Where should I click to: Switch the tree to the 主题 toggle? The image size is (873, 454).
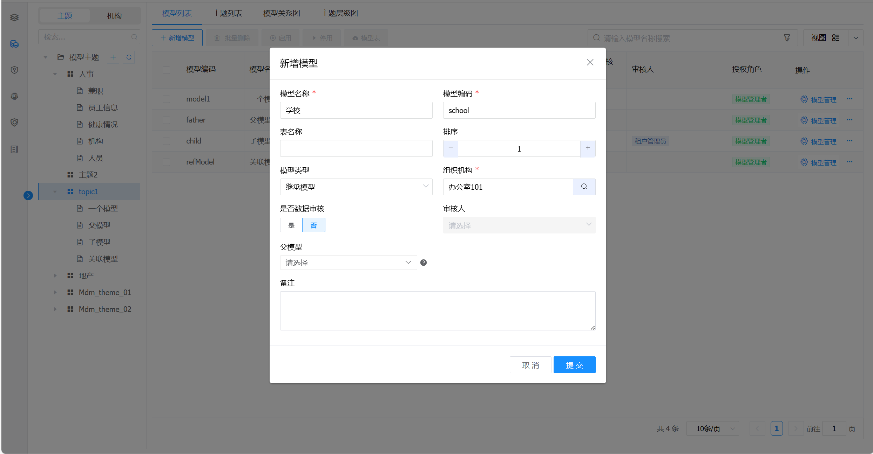[x=65, y=16]
